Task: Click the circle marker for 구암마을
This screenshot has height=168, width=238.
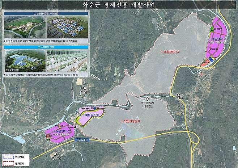Action: pyautogui.click(x=179, y=95)
